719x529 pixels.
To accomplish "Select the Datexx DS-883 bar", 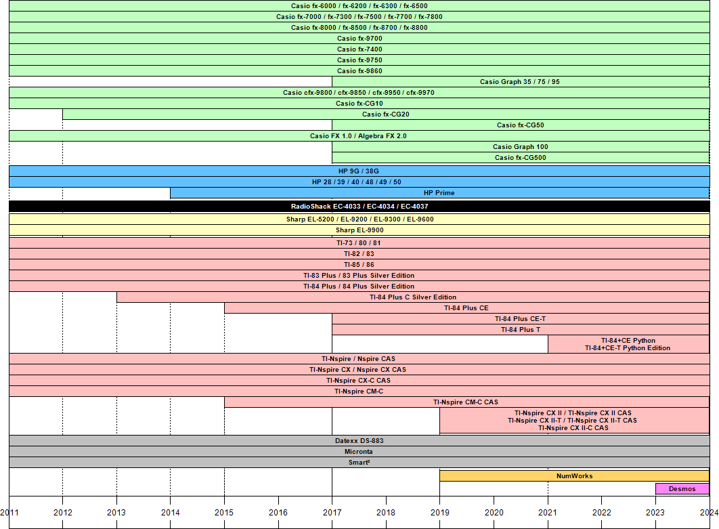I will coord(359,441).
